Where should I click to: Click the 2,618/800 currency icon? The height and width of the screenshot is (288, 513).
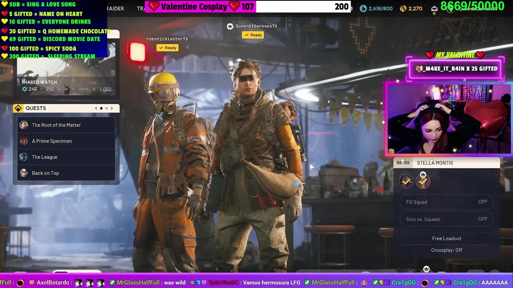[x=363, y=8]
